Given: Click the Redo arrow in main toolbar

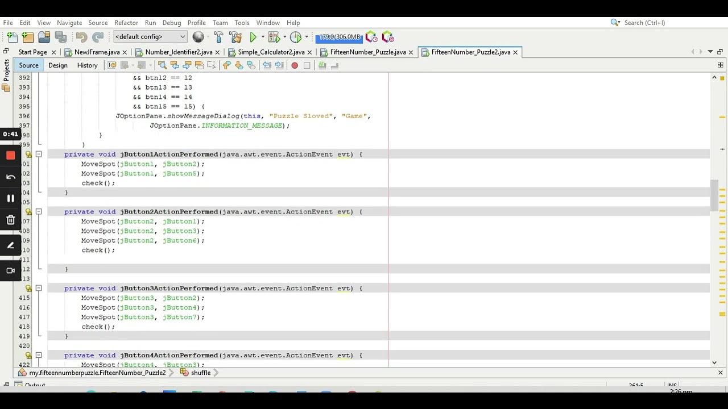Looking at the screenshot, I should [98, 37].
